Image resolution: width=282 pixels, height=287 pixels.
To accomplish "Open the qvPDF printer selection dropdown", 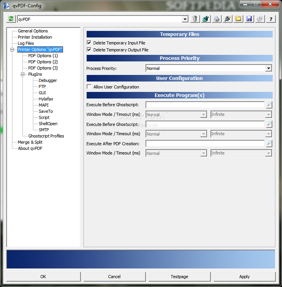I will (185, 19).
